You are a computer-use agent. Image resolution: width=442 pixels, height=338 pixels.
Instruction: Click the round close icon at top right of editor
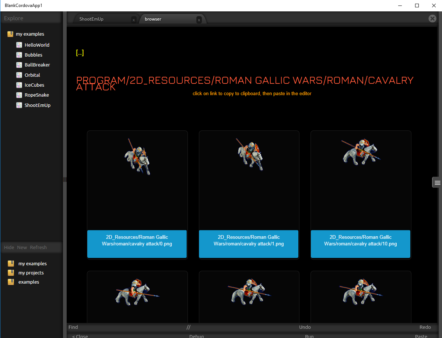tap(432, 18)
